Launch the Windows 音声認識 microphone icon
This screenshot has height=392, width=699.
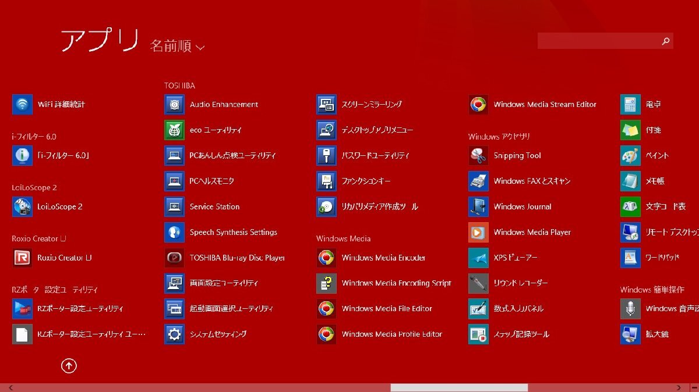tap(630, 309)
